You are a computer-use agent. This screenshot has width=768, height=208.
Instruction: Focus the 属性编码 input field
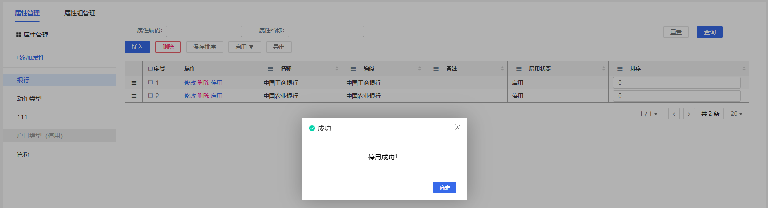click(x=204, y=31)
